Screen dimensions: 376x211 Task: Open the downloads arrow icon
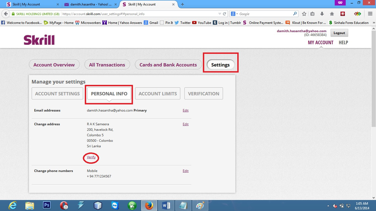[x=322, y=14]
